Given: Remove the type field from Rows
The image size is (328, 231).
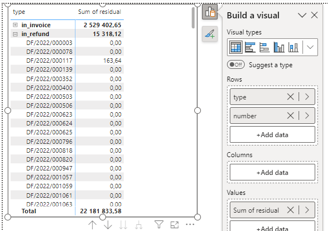Looking at the screenshot, I should pyautogui.click(x=290, y=97).
